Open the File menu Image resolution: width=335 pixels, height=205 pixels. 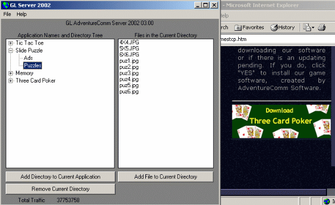pyautogui.click(x=7, y=14)
